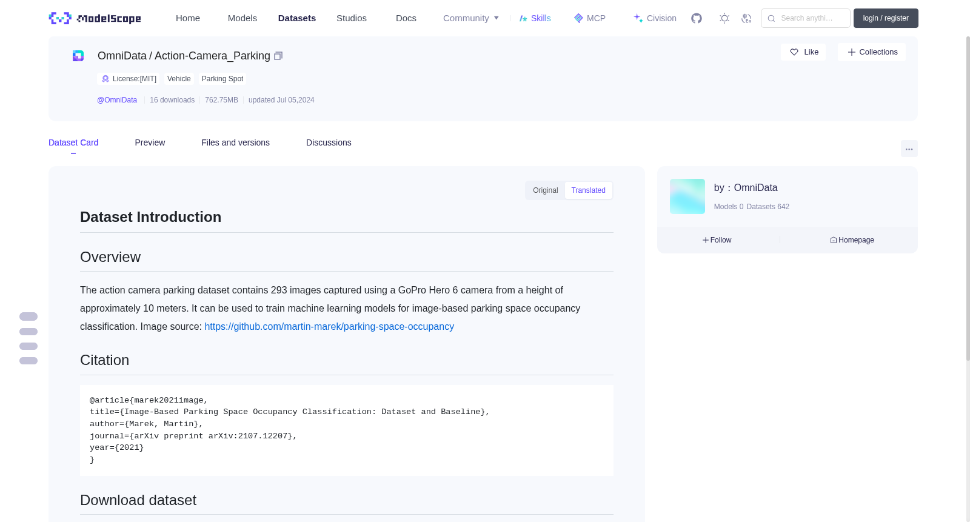This screenshot has height=522, width=970.
Task: Open the MCP nav item
Action: [589, 18]
